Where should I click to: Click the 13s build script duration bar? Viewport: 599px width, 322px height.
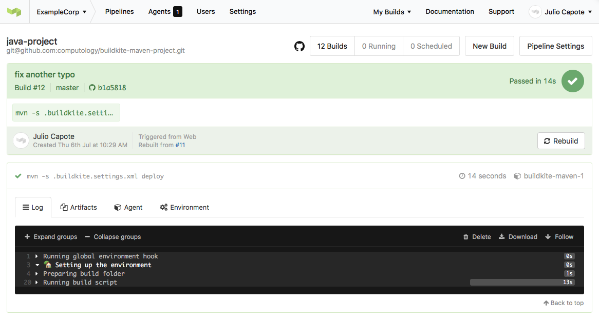(x=521, y=283)
